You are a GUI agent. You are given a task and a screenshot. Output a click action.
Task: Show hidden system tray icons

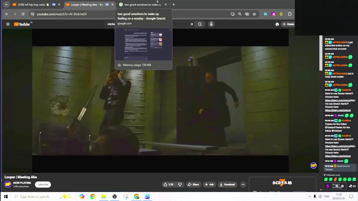point(309,197)
